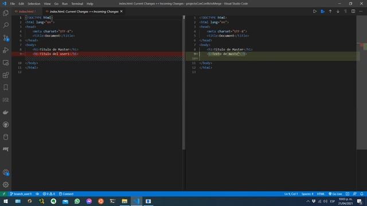Open the Search view in activity bar
The width and height of the screenshot is (367, 206).
coord(6,25)
